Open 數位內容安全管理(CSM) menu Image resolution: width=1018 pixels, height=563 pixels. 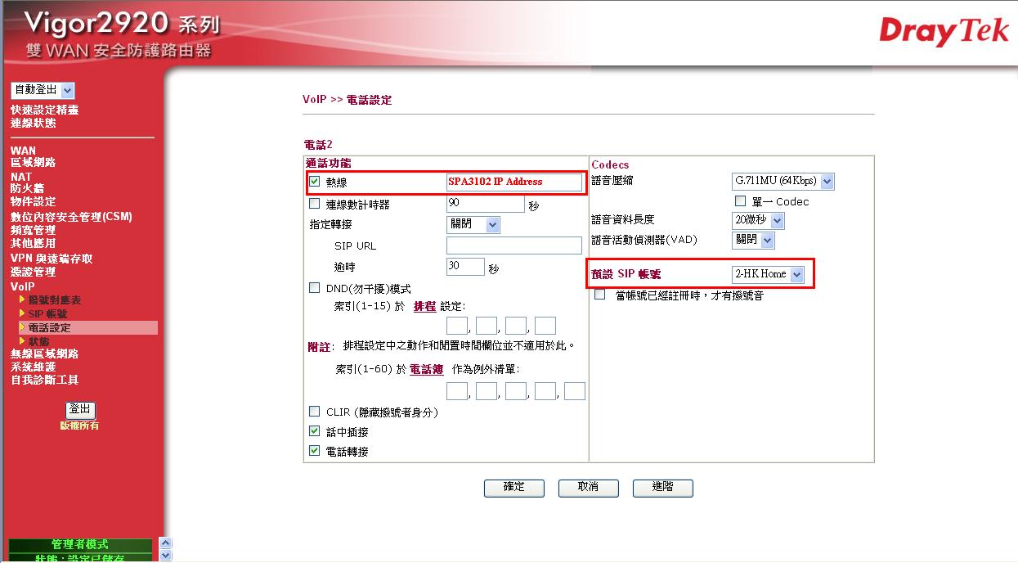pos(71,217)
